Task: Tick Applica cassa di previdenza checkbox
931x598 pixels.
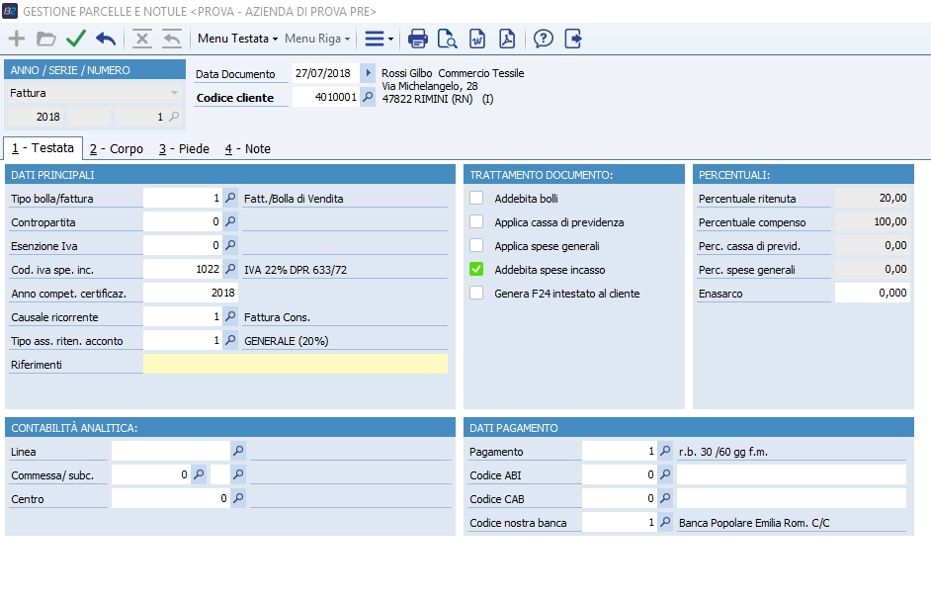Action: 476,222
